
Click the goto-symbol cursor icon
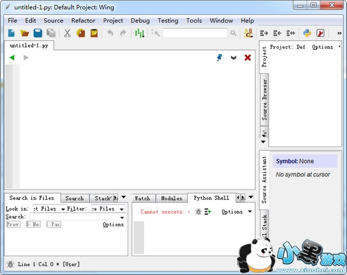tap(156, 33)
